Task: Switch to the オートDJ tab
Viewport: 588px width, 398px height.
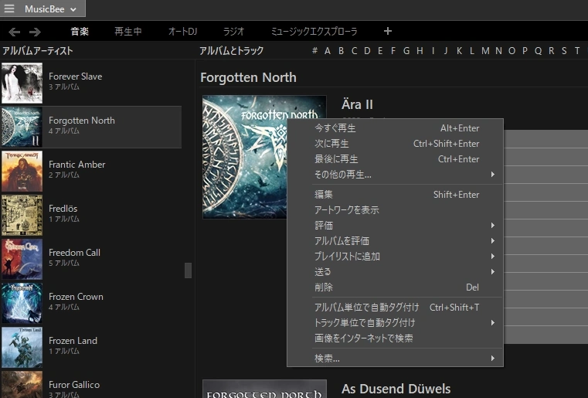Action: point(182,32)
